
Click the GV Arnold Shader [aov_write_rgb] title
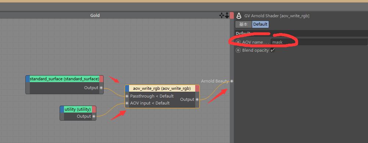(x=277, y=16)
